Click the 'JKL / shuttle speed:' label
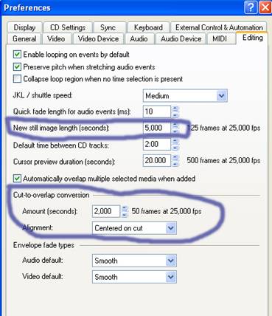The width and height of the screenshot is (272, 316). [x=43, y=95]
